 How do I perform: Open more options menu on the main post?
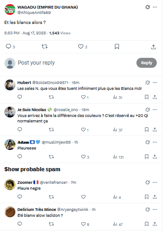(x=155, y=7)
